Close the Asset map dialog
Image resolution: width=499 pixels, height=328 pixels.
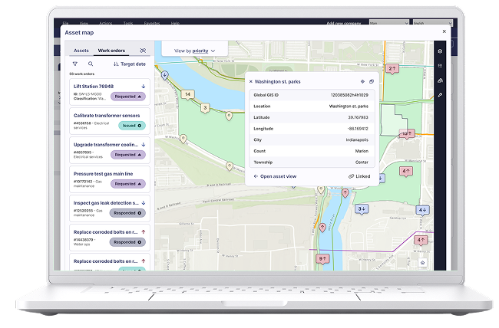(444, 31)
